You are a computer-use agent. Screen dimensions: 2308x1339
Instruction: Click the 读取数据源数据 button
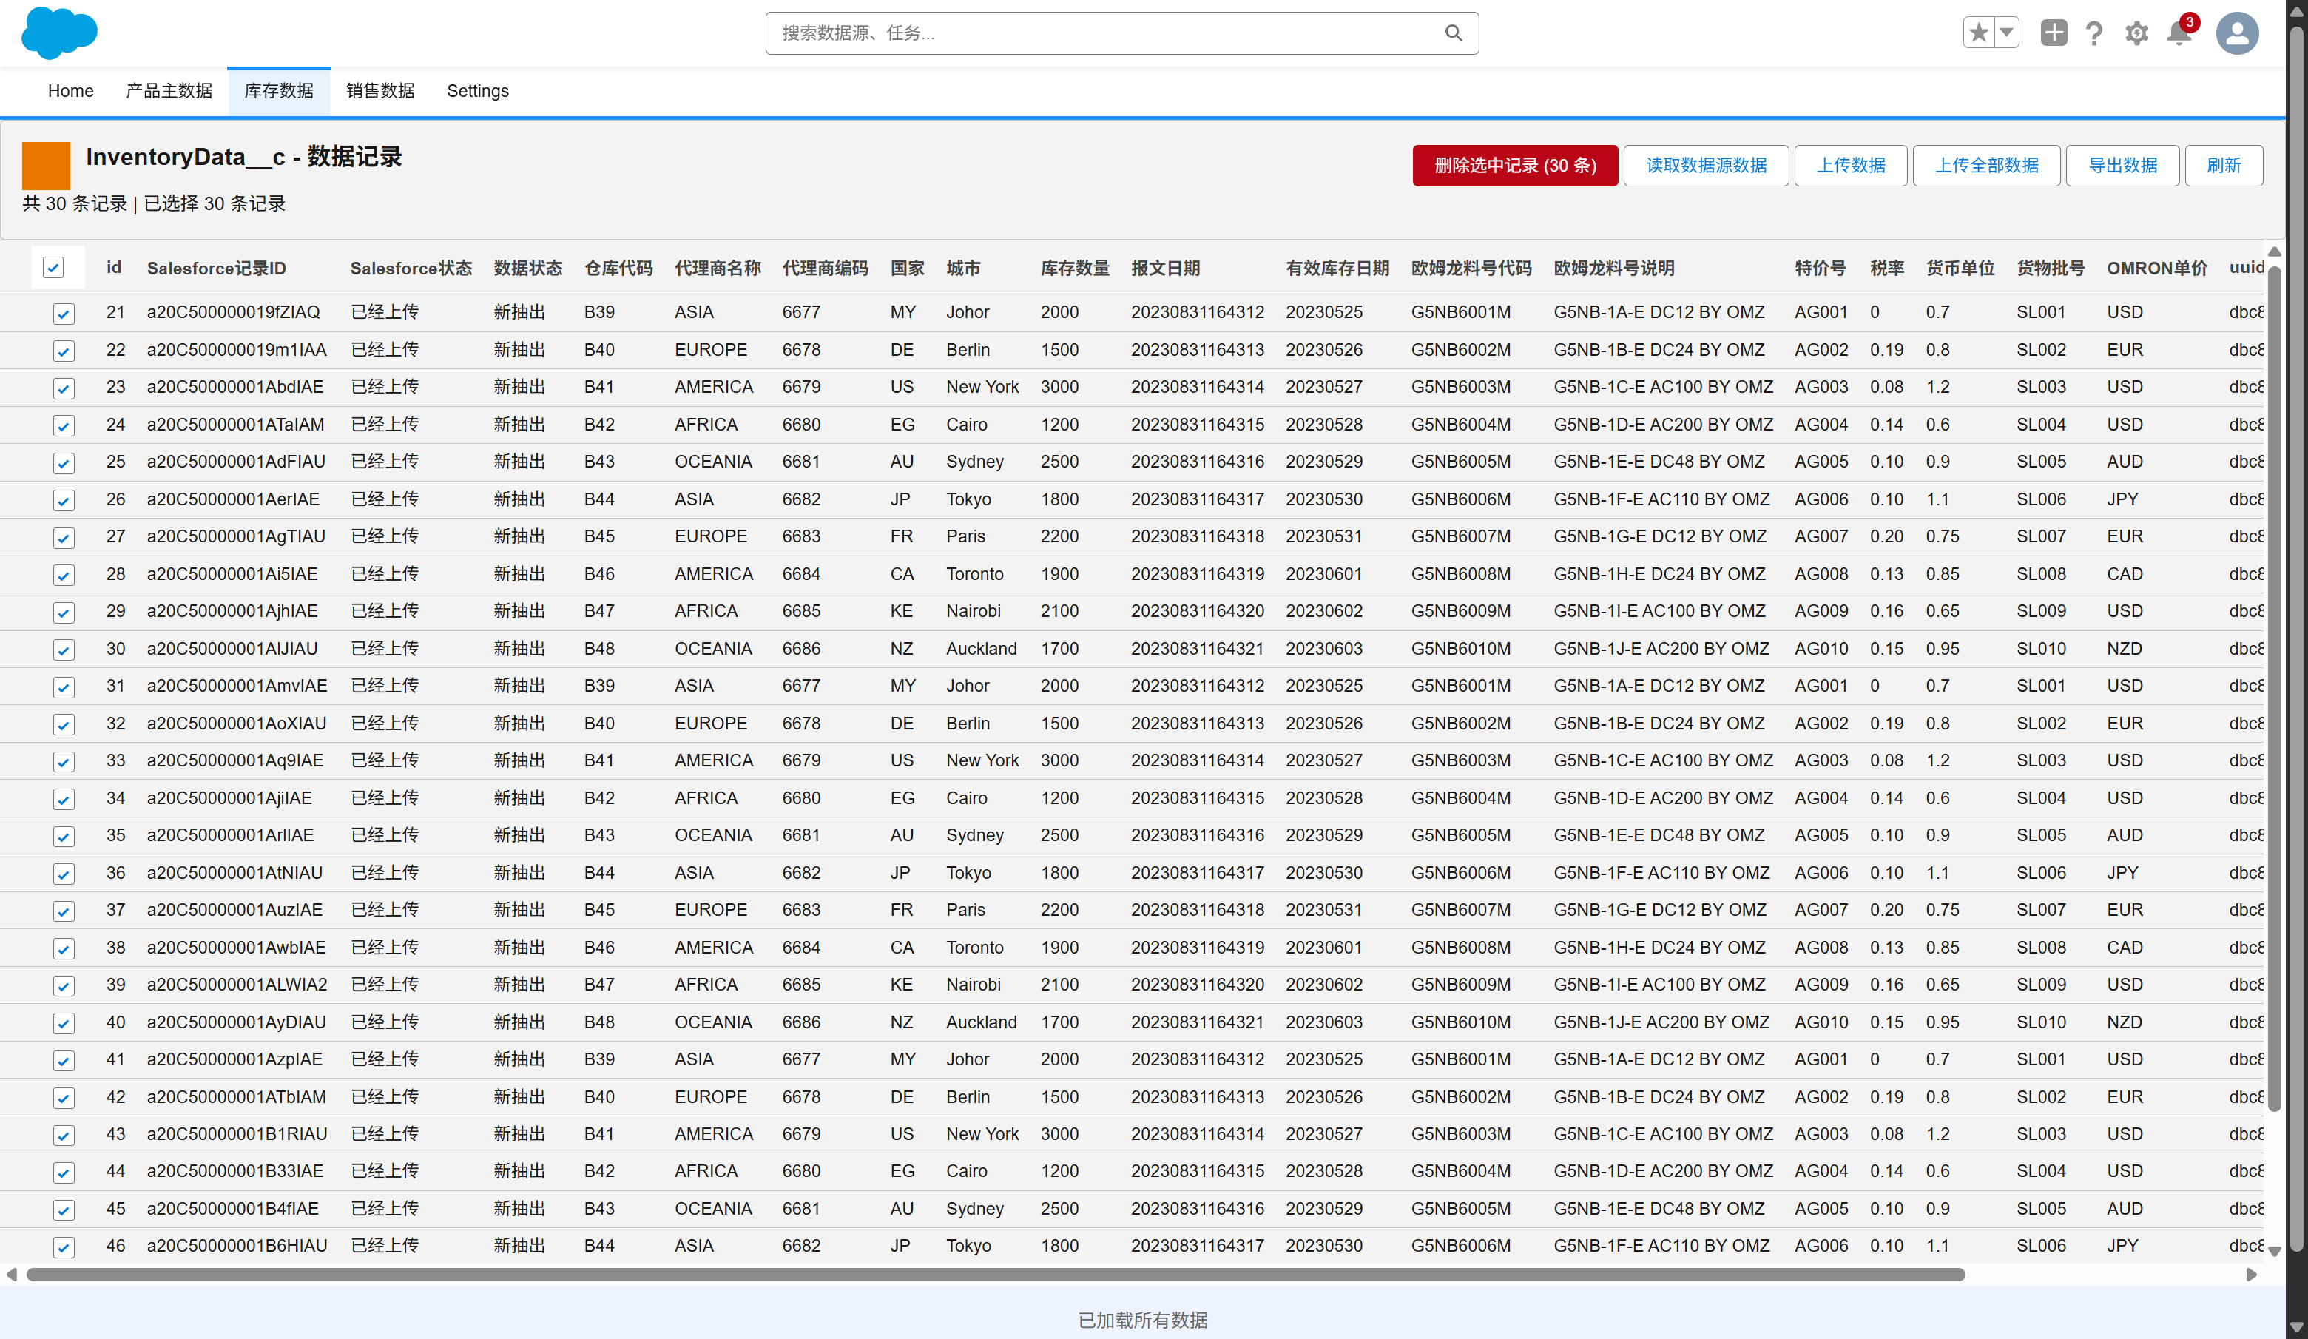click(x=1705, y=165)
